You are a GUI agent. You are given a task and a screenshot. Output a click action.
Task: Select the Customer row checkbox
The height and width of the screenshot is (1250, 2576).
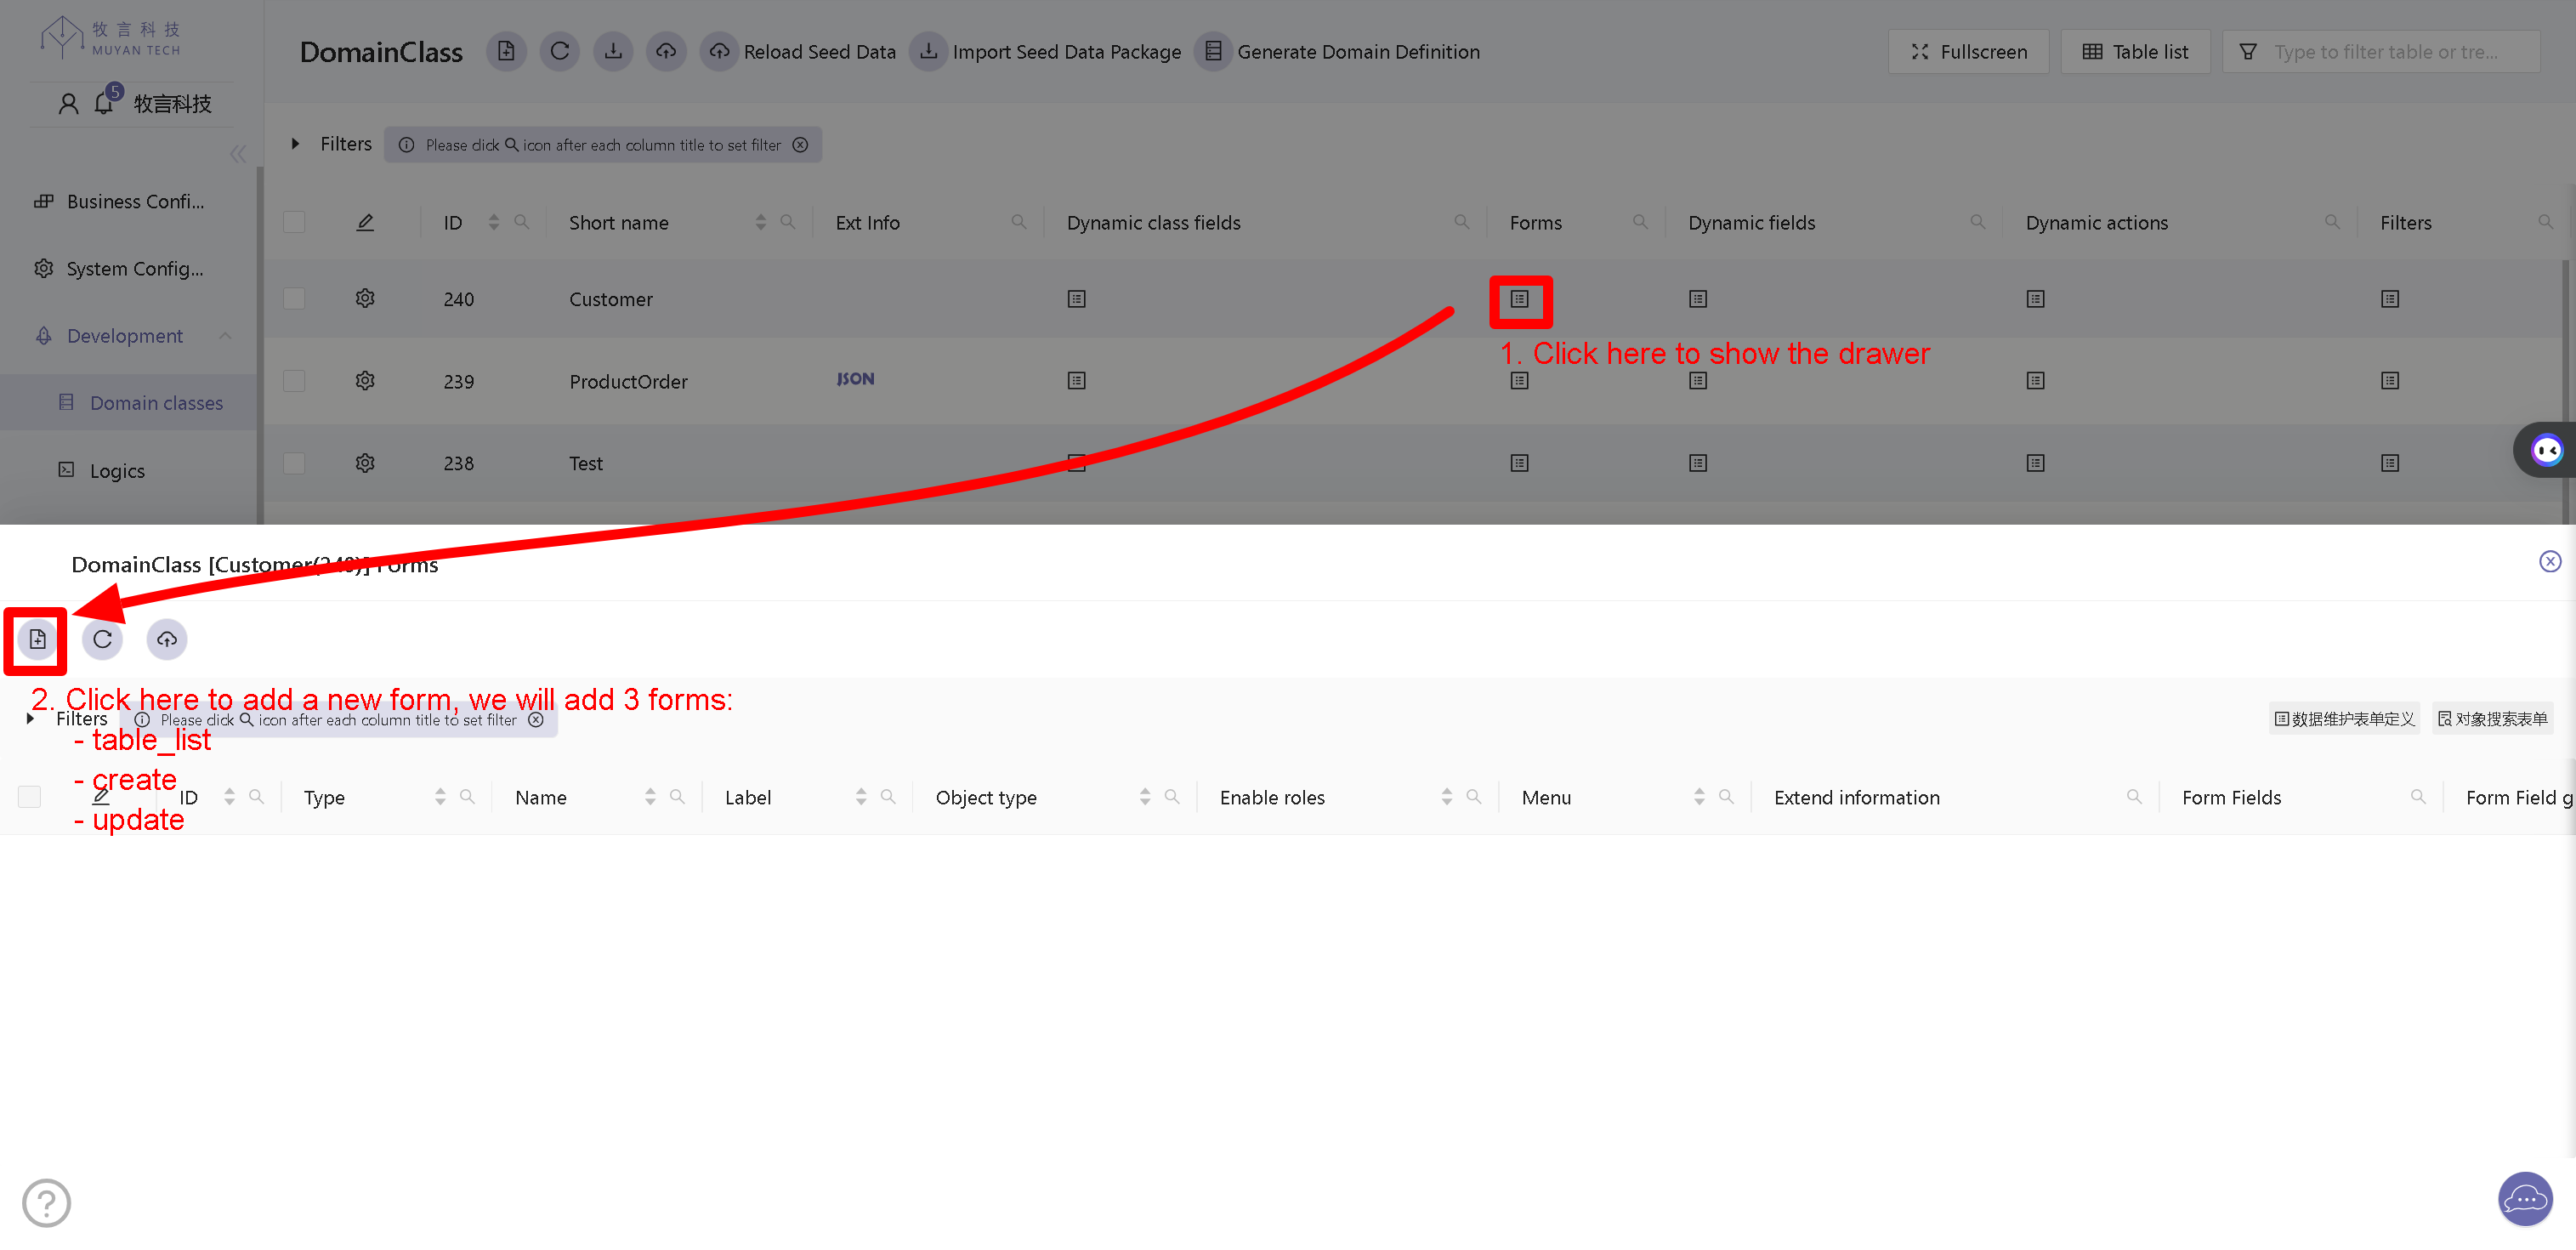pos(294,298)
